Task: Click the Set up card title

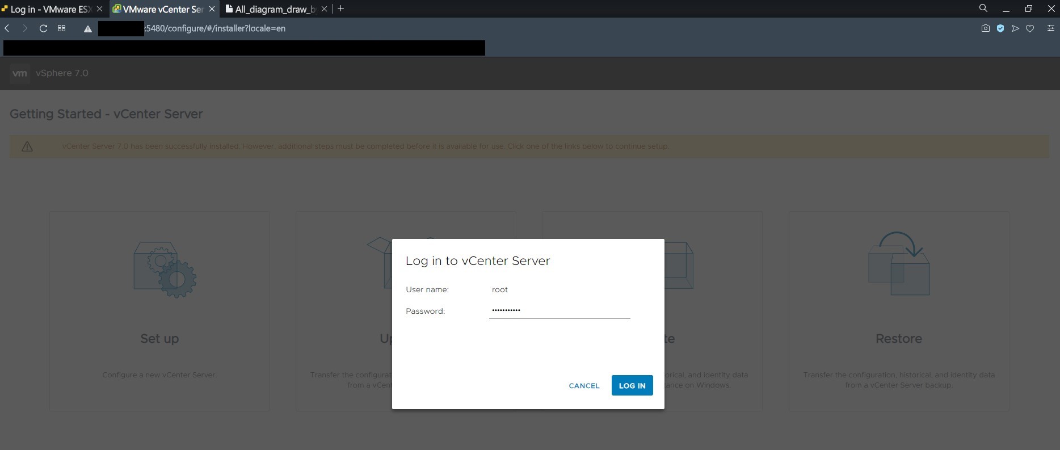Action: [x=159, y=339]
